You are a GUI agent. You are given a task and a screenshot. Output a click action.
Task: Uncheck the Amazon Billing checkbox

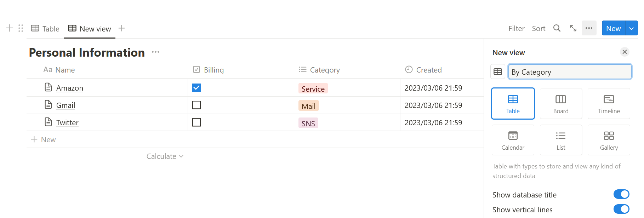(196, 88)
